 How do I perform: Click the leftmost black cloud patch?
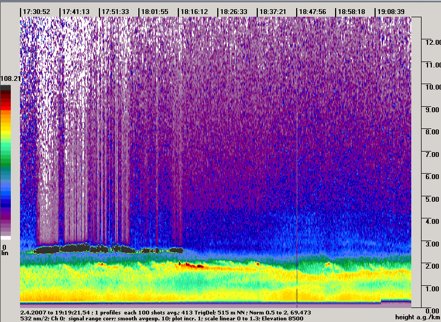click(46, 250)
